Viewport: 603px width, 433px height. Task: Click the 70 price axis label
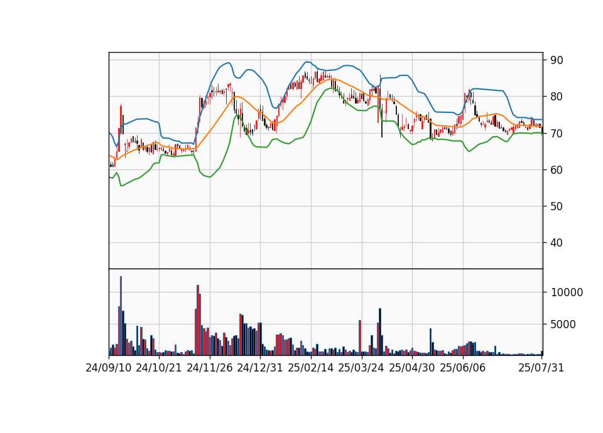click(x=557, y=133)
